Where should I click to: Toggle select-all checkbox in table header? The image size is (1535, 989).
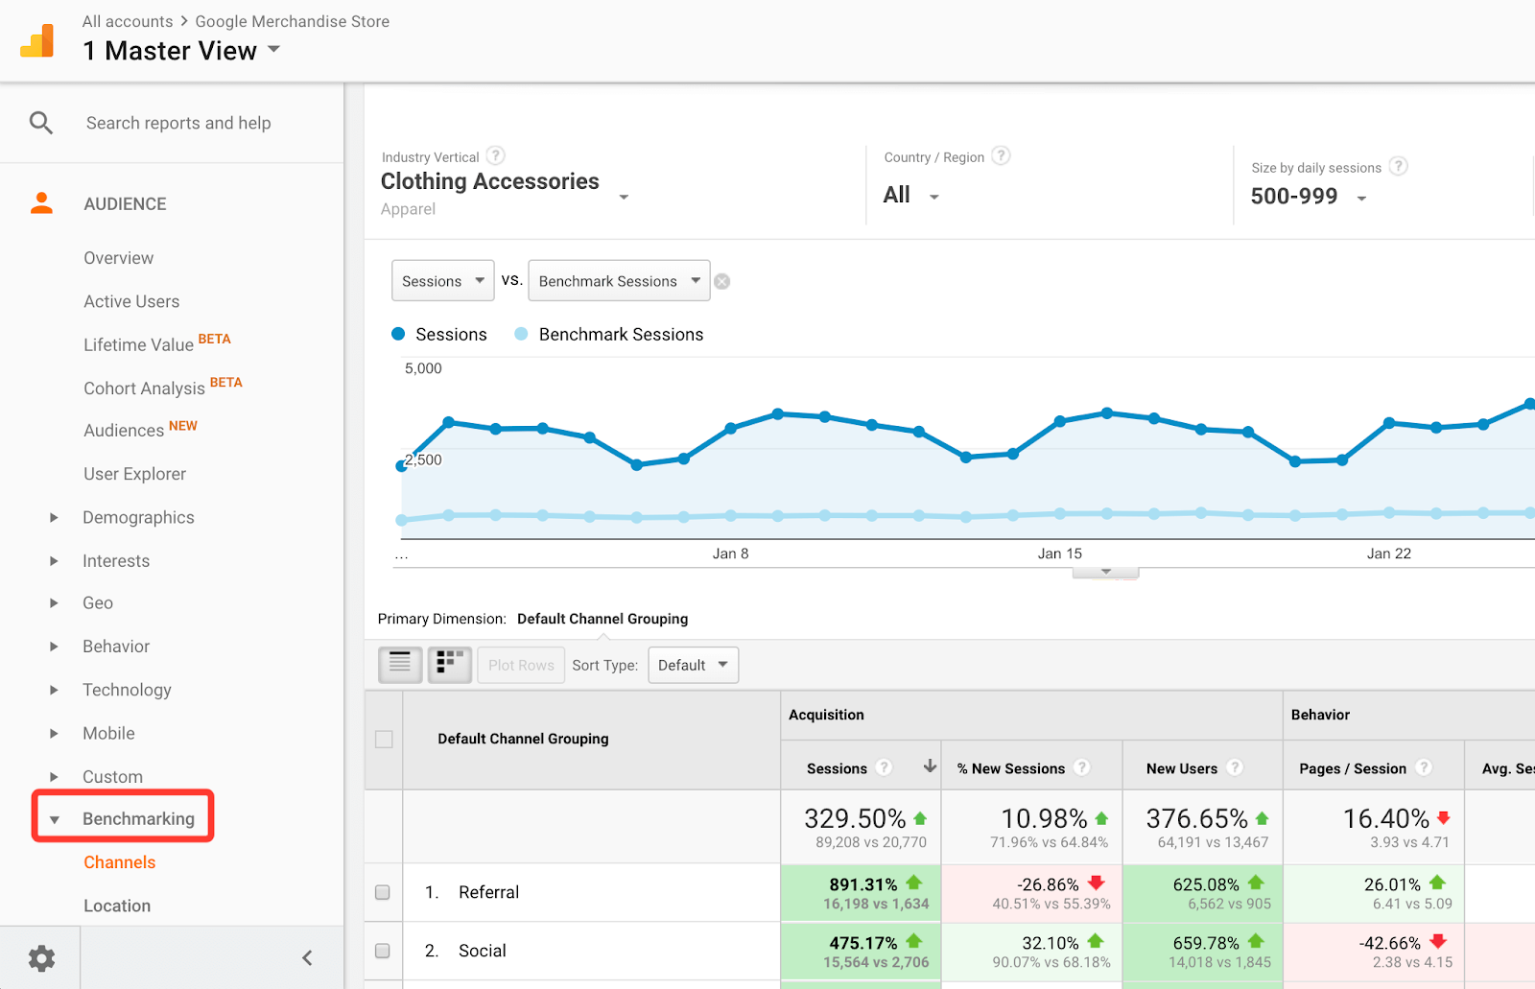coord(384,739)
